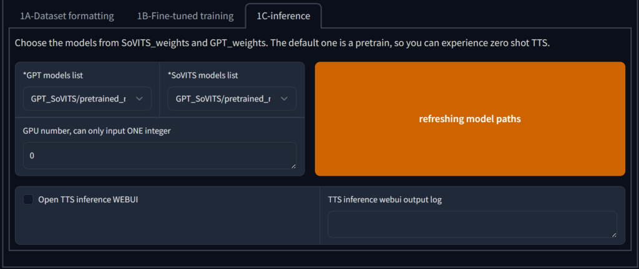Click the SoVITS models list dropdown chevron
The width and height of the screenshot is (639, 269).
284,98
